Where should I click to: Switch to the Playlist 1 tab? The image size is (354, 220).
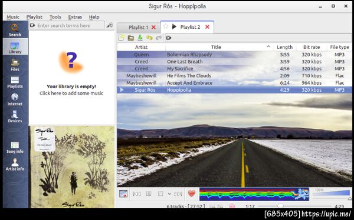coord(138,28)
